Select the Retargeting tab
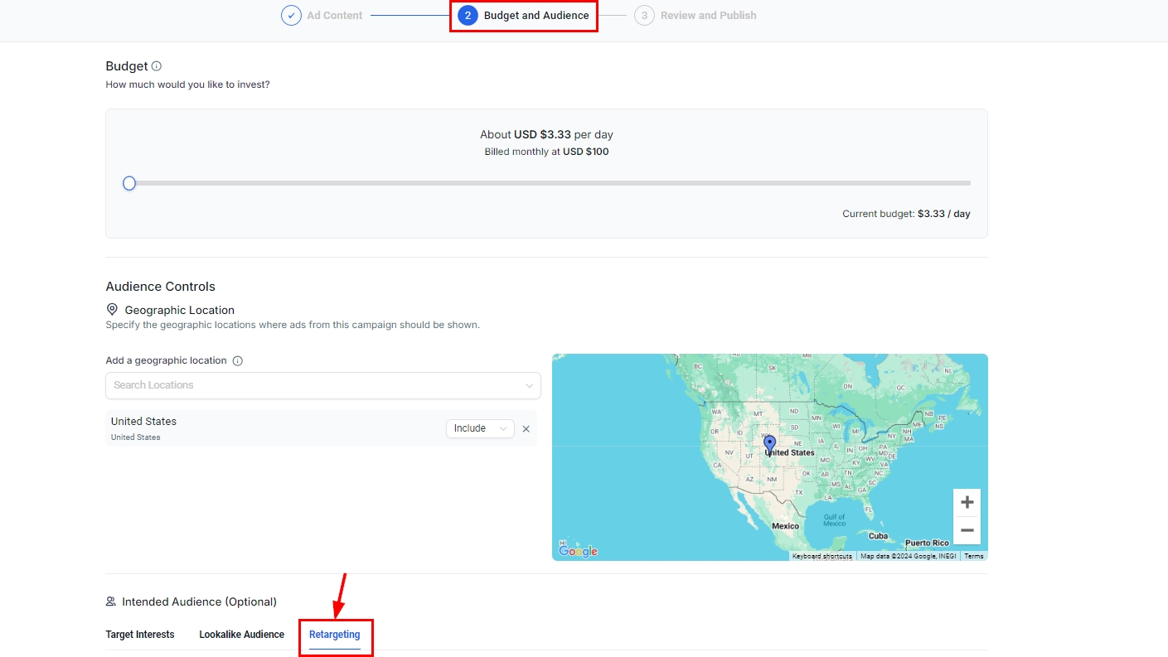Screen dimensions: 1168x657 (x=335, y=635)
